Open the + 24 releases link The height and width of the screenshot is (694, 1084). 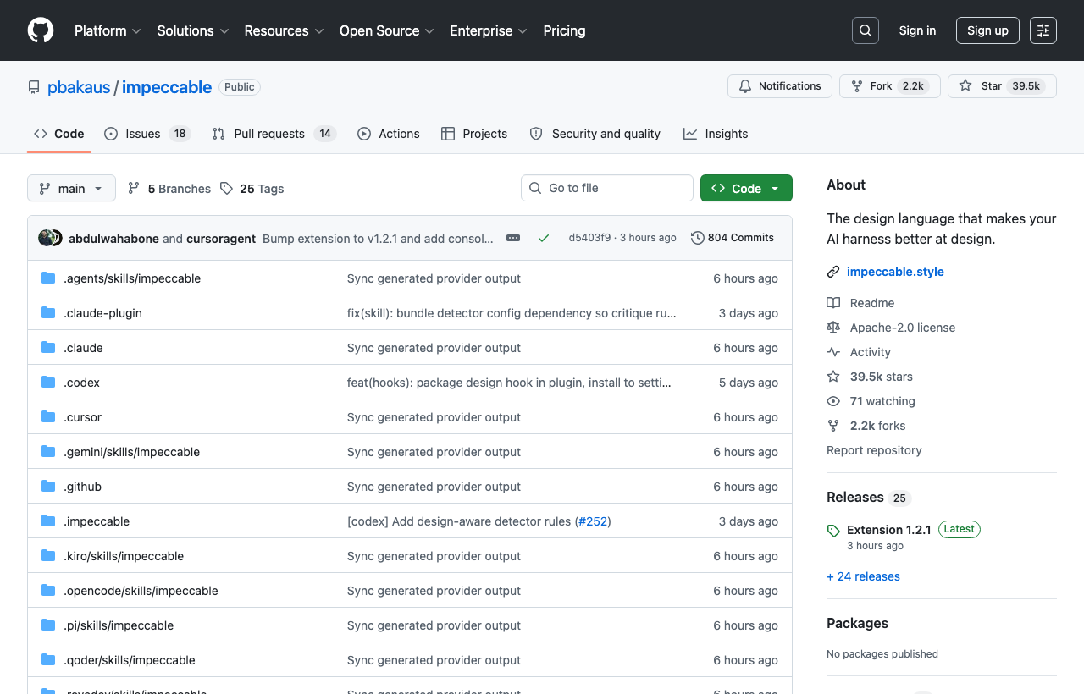point(863,576)
